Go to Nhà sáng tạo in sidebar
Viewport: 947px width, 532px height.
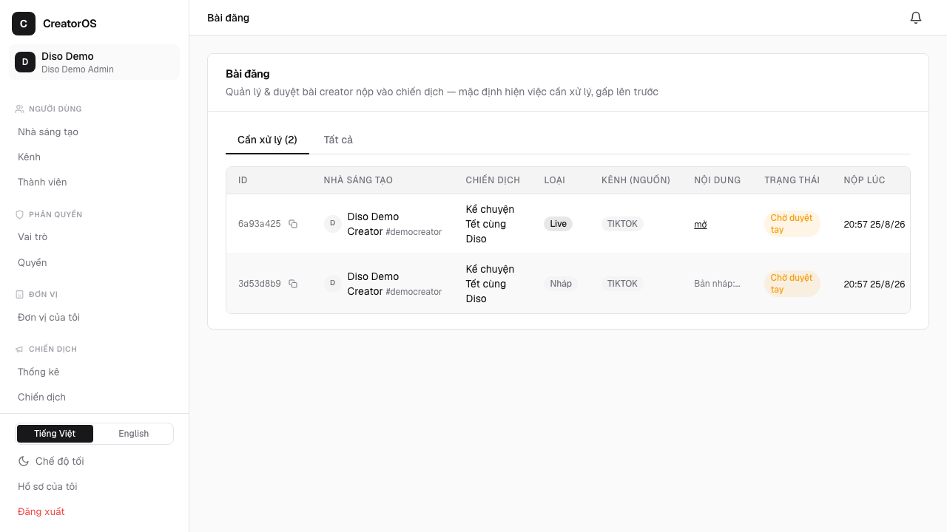[x=48, y=132]
